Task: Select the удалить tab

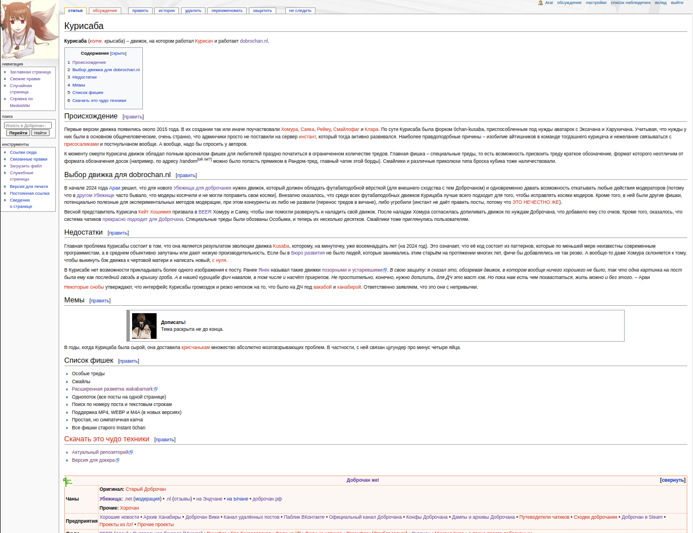Action: pyautogui.click(x=193, y=10)
